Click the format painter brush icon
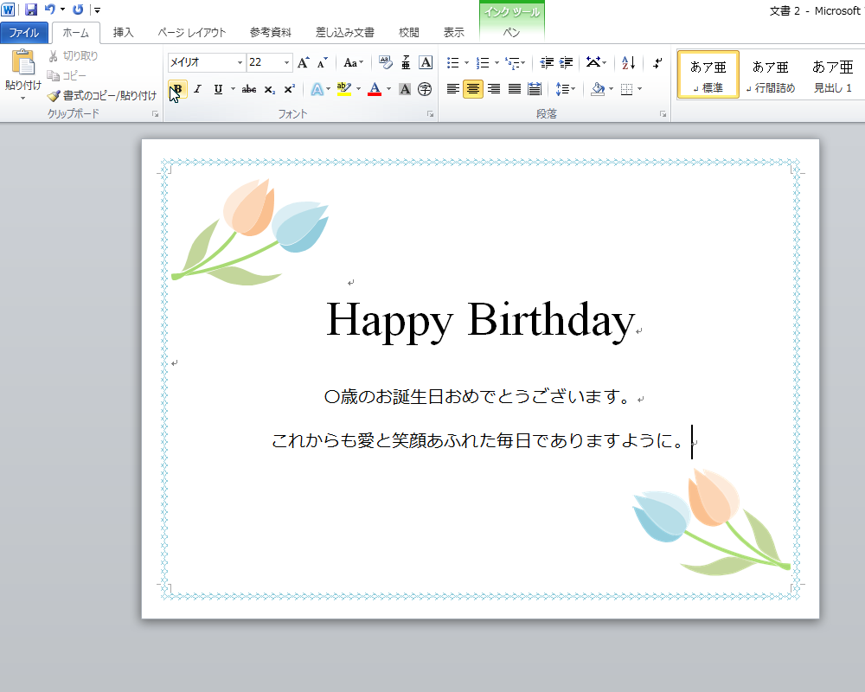The image size is (865, 692). click(x=54, y=96)
